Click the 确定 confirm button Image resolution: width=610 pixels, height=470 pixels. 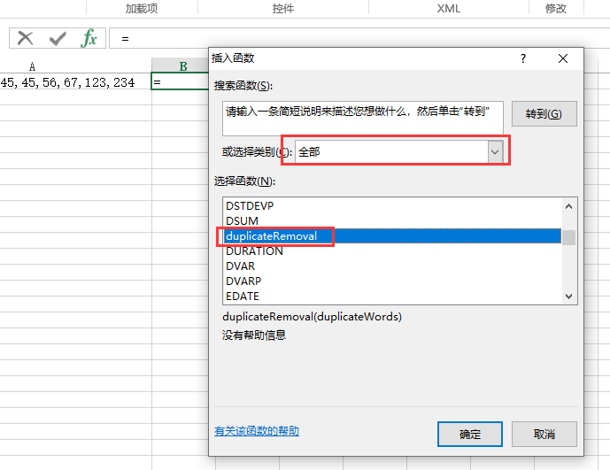(469, 435)
